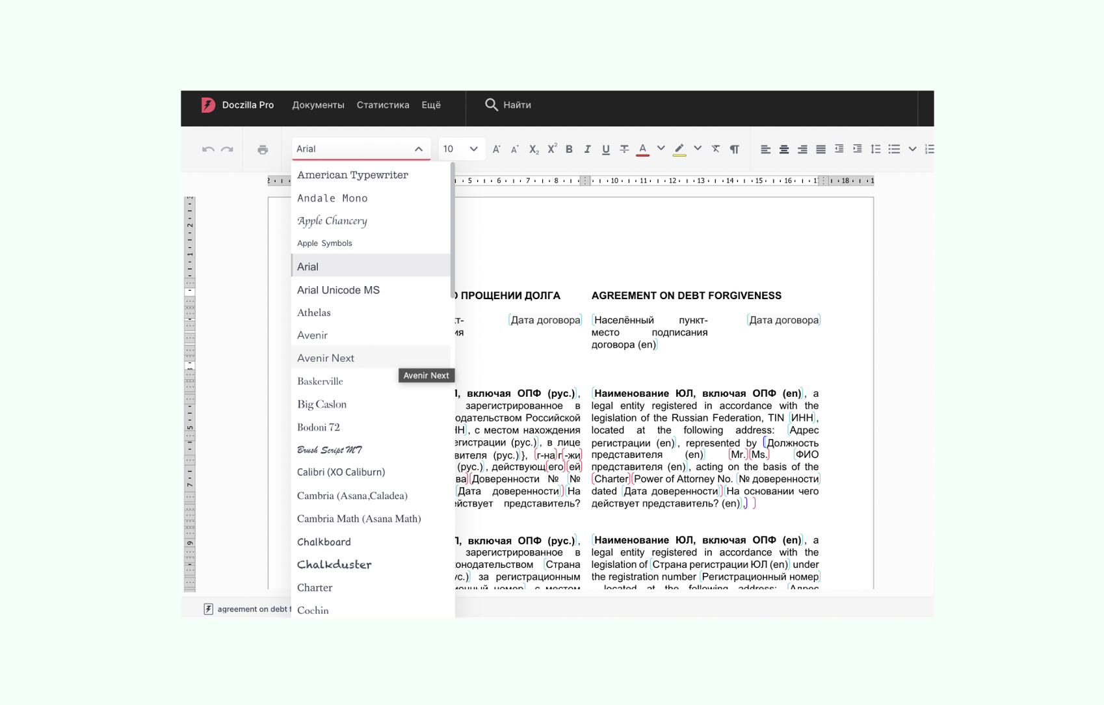This screenshot has width=1104, height=705.
Task: Open highlight color dropdown arrow
Action: point(698,148)
